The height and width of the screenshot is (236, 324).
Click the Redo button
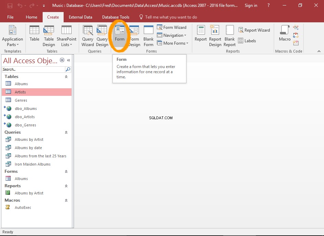(32, 5)
